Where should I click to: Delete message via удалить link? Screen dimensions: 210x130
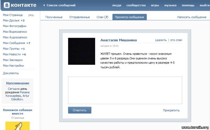161,40
